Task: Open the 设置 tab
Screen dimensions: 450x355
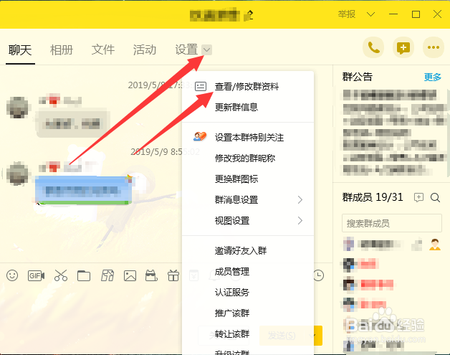Action: click(186, 49)
